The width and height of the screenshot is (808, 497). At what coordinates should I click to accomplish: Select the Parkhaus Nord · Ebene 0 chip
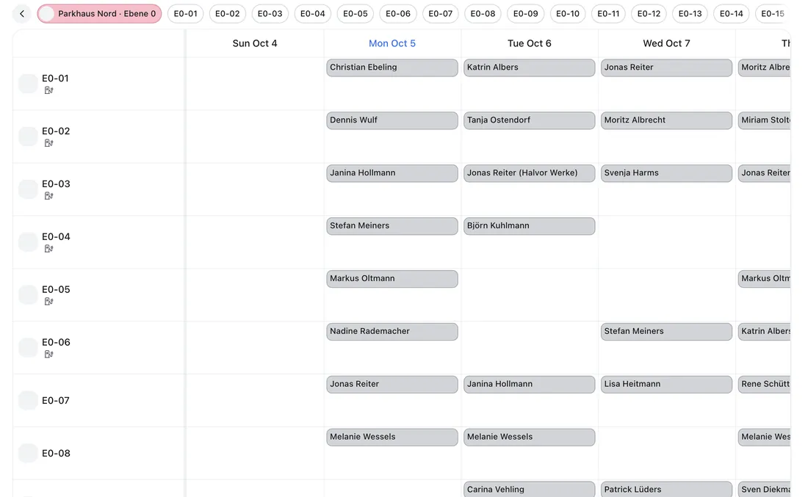(99, 14)
